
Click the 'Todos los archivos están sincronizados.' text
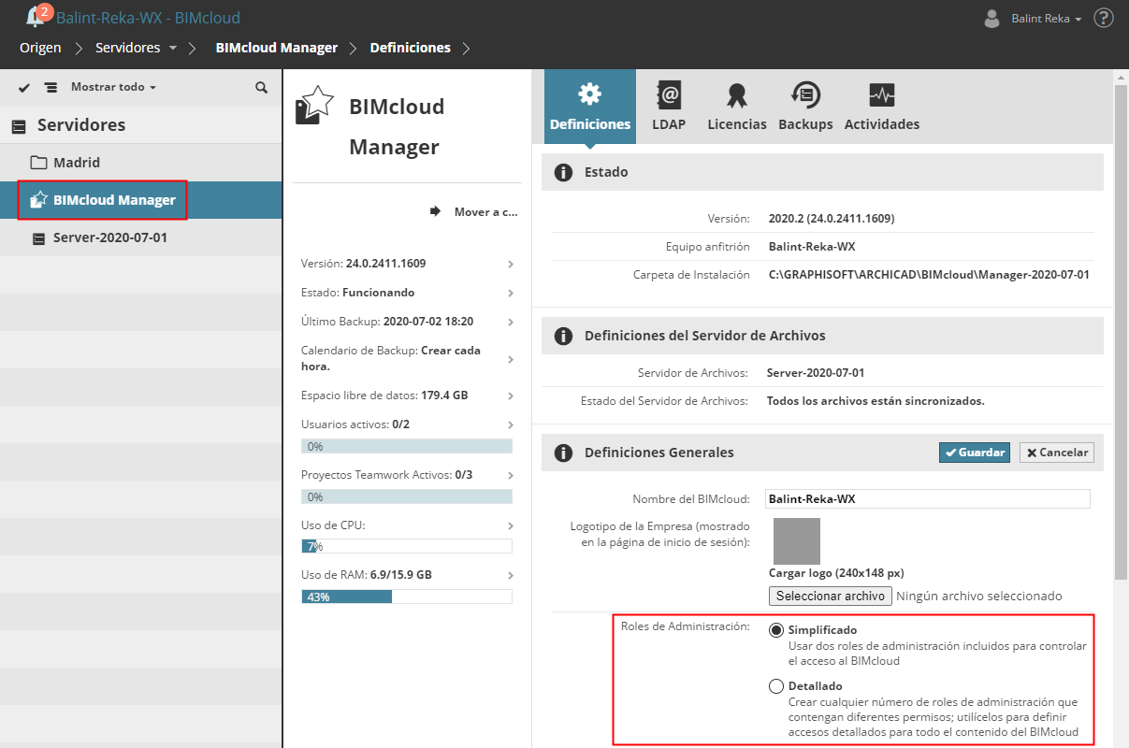click(876, 401)
